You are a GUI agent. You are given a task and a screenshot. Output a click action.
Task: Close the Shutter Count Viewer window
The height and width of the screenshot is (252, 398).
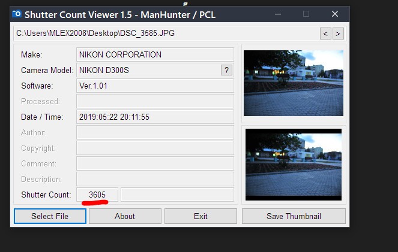(334, 13)
